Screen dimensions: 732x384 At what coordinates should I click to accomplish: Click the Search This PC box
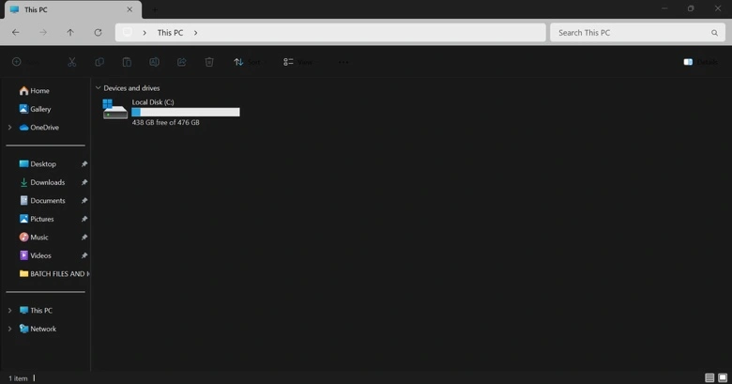coord(638,33)
